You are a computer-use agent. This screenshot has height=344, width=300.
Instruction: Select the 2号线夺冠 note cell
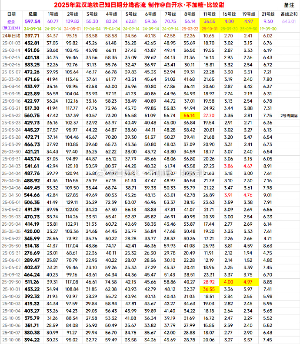point(289,115)
